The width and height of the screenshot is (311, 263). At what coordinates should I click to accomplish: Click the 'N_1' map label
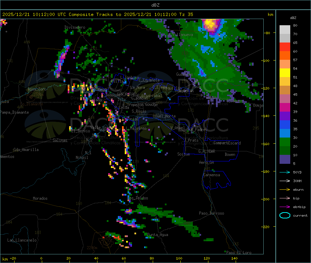click(x=88, y=153)
